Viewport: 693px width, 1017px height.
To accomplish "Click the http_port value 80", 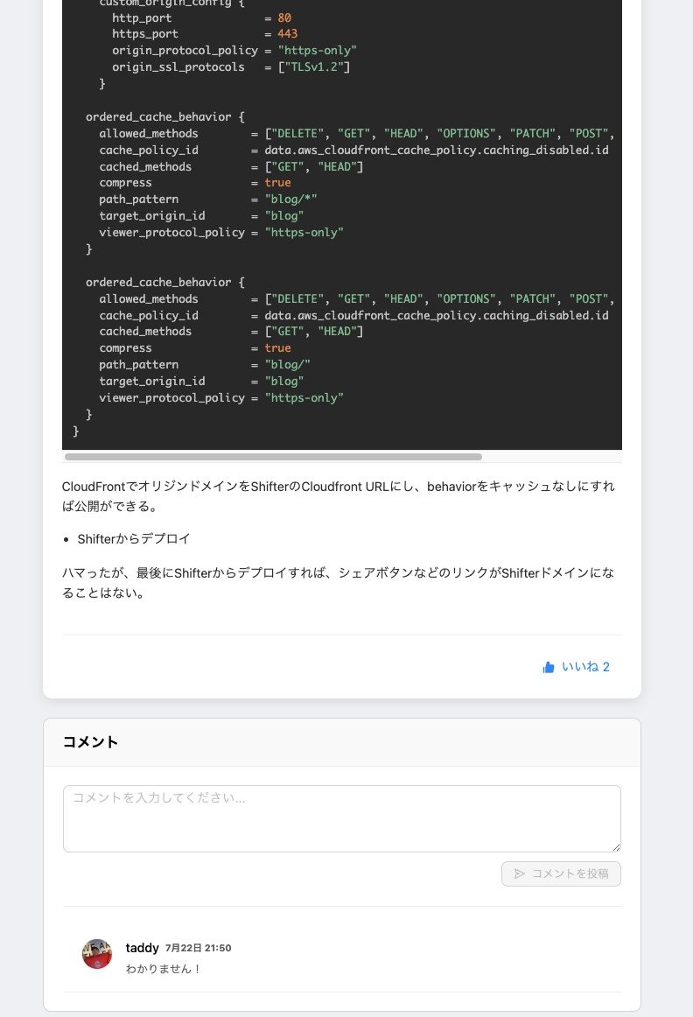I will coord(284,18).
